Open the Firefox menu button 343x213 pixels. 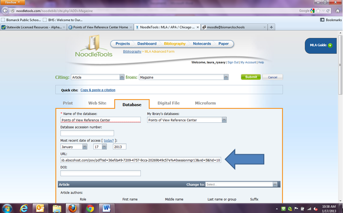coord(13,2)
